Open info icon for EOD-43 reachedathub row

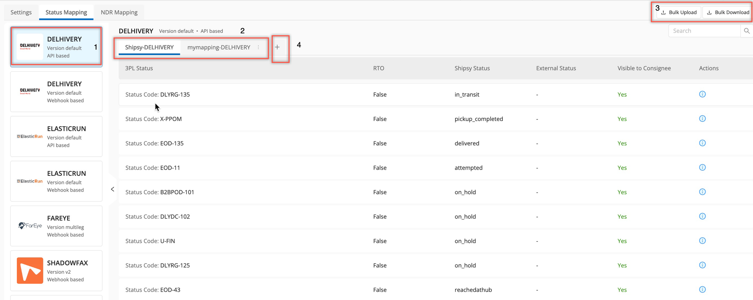pos(702,289)
